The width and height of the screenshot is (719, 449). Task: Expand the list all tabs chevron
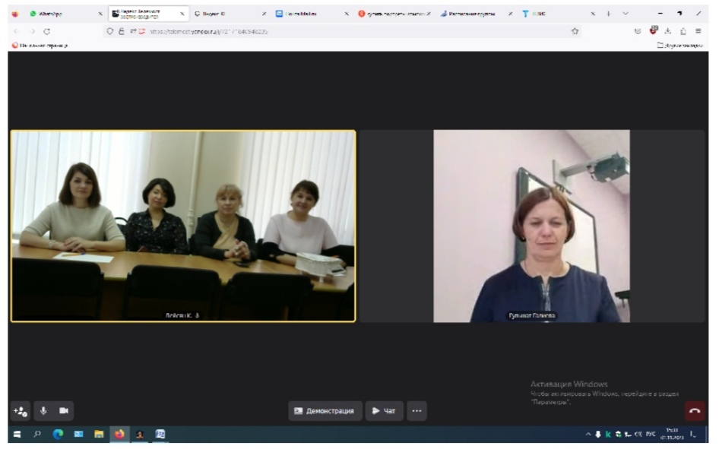626,14
